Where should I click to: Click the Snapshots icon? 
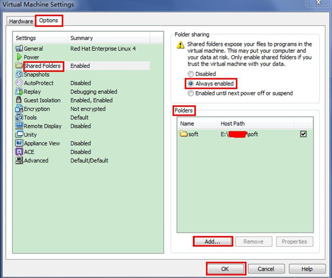point(19,74)
